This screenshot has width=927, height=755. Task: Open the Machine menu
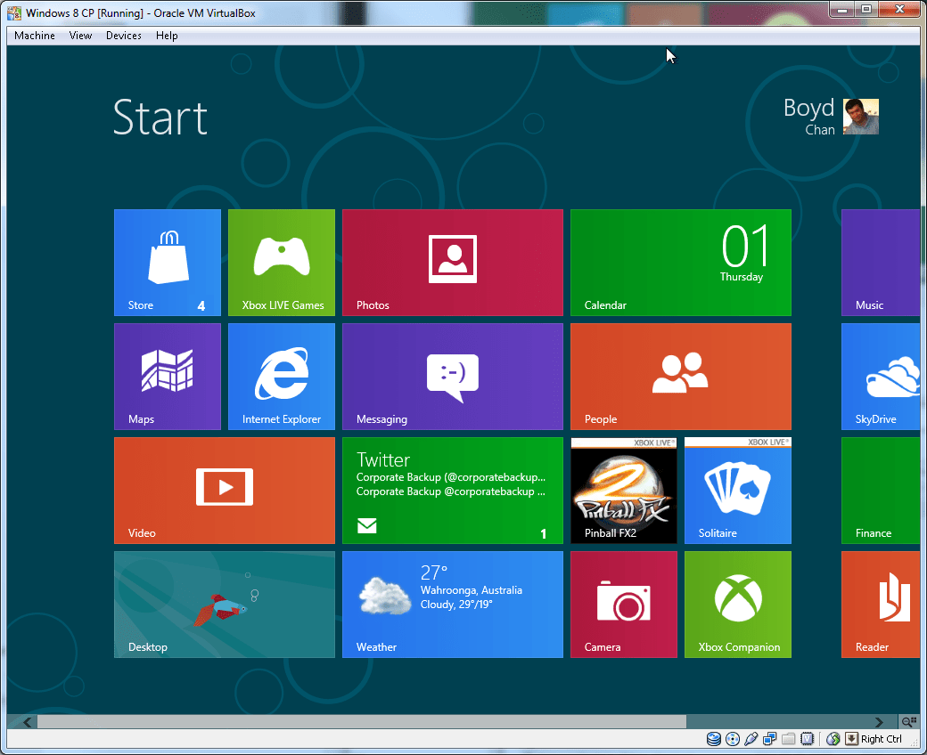tap(34, 36)
